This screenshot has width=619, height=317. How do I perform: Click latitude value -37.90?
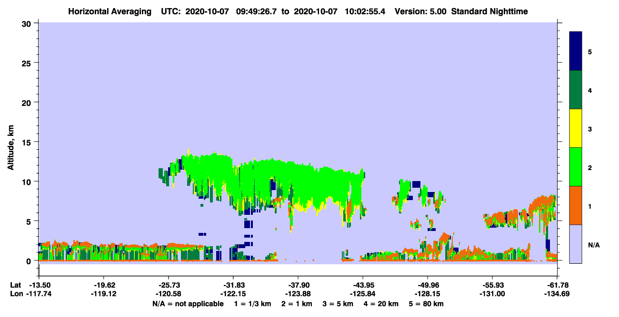298,285
